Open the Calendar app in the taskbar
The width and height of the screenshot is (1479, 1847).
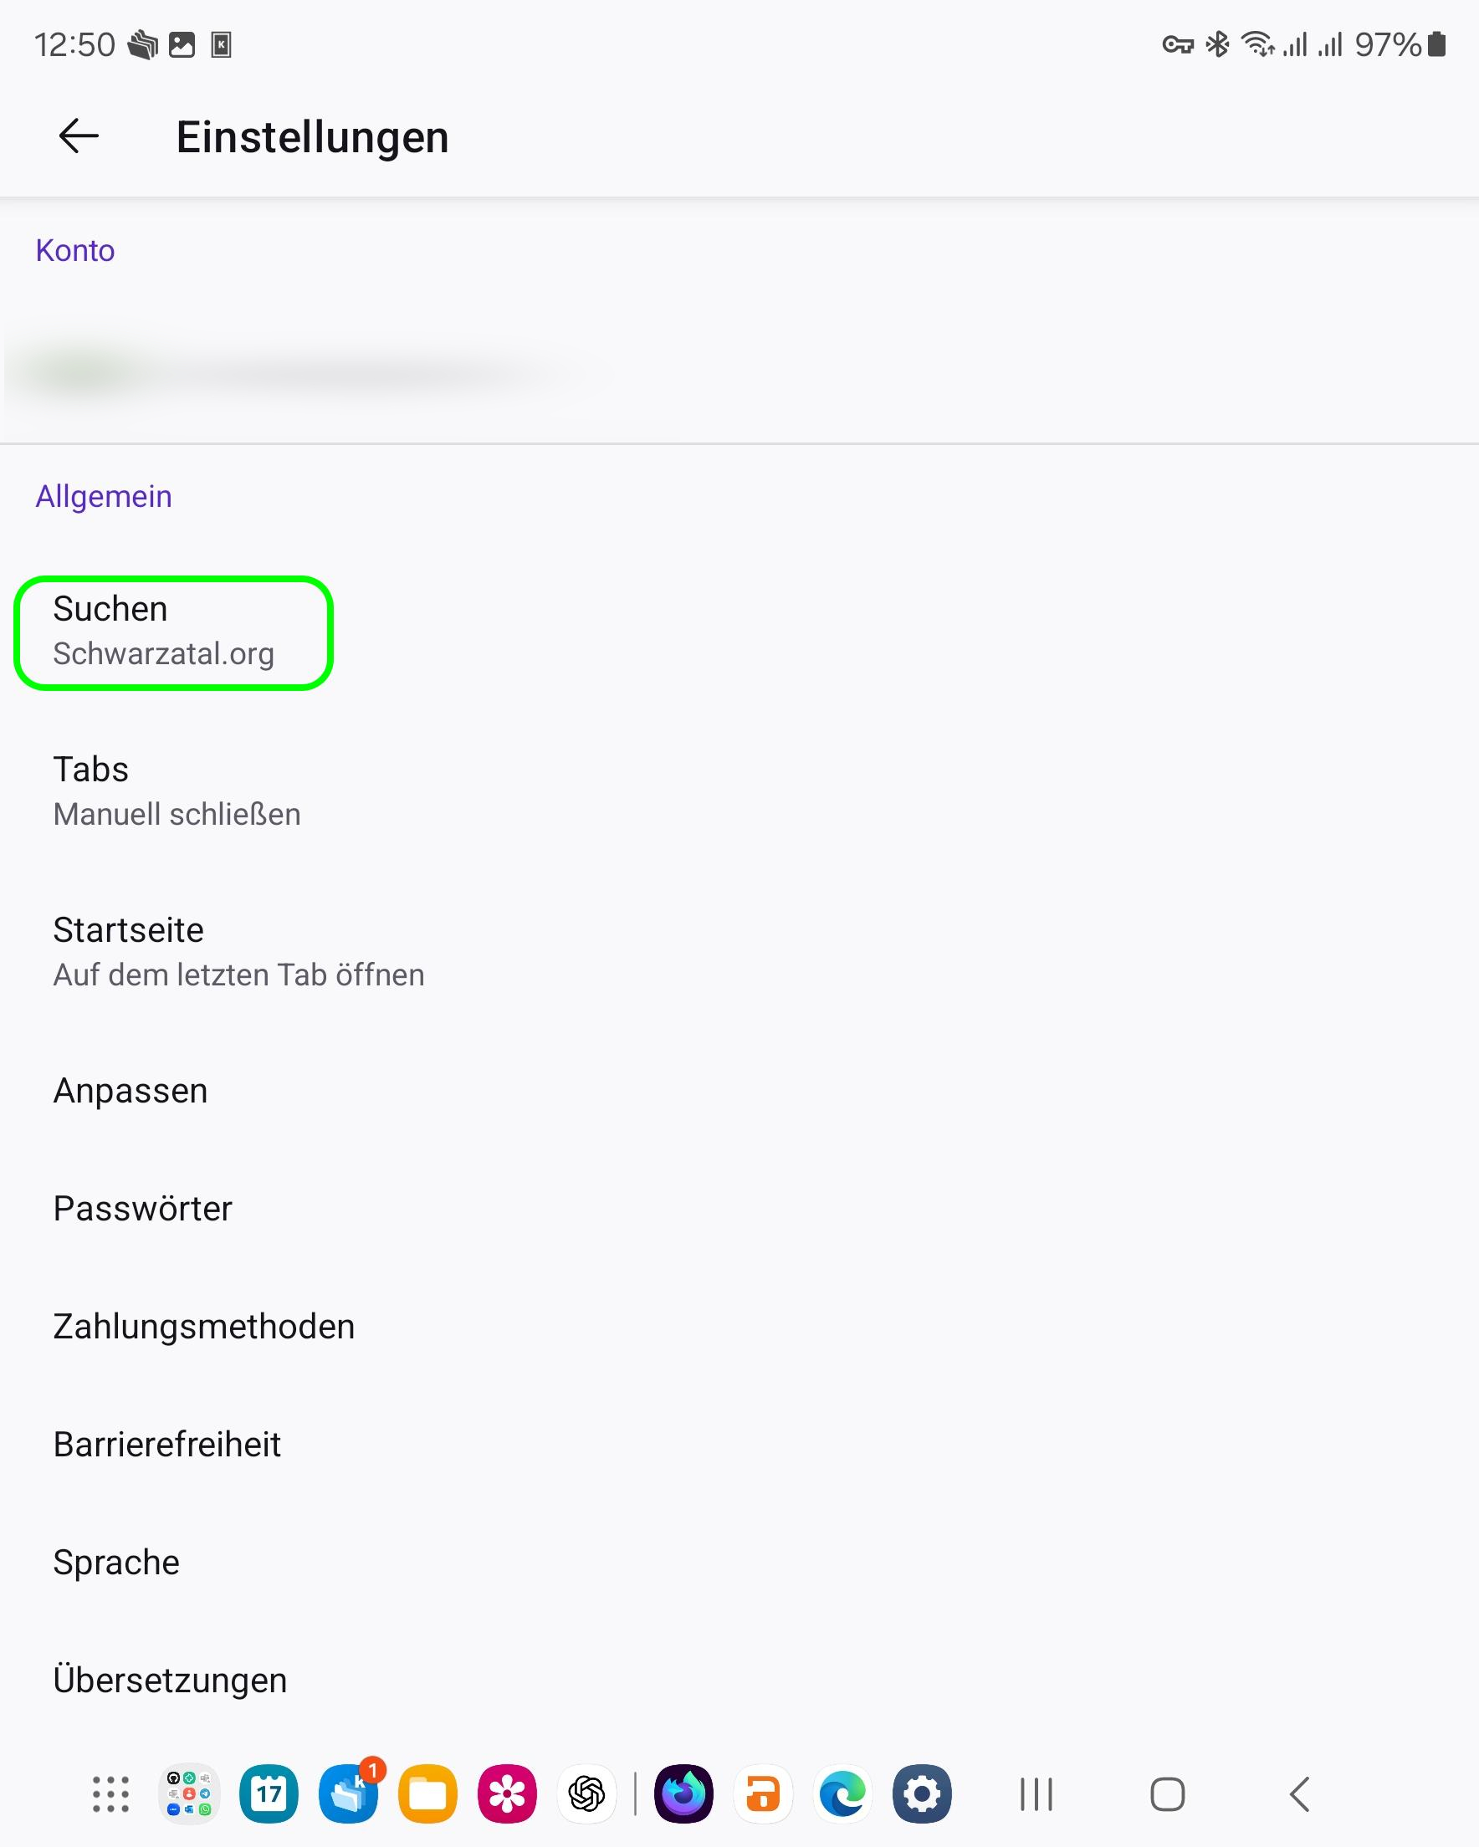click(x=269, y=1794)
